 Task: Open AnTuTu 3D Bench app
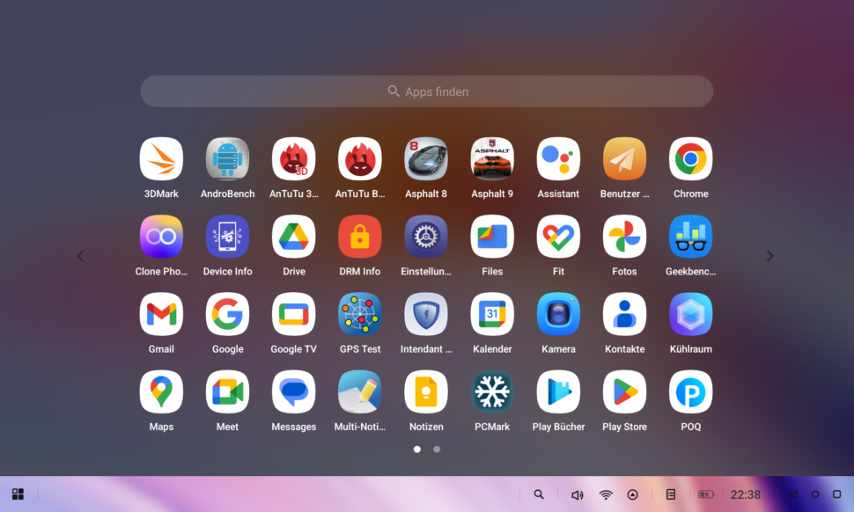point(293,159)
